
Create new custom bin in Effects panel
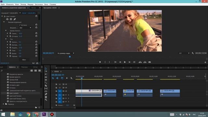(x=36, y=108)
